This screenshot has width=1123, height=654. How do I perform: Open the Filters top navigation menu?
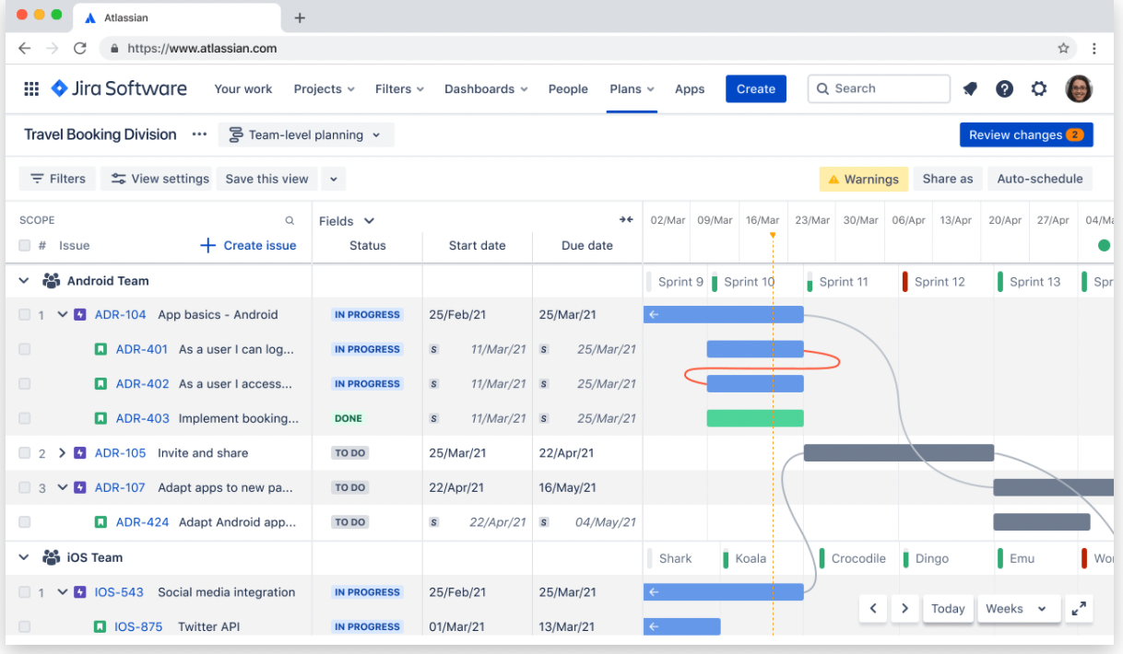[399, 88]
